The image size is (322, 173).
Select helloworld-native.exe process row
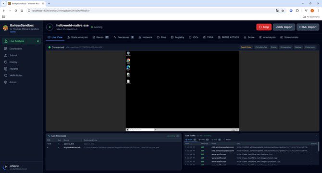pos(113,148)
